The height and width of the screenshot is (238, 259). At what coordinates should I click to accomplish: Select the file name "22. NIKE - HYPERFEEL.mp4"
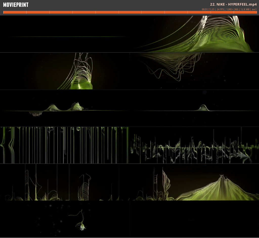pos(233,4)
